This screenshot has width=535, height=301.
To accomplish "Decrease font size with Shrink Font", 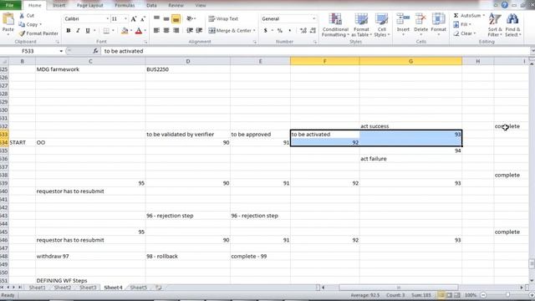I will tap(143, 19).
